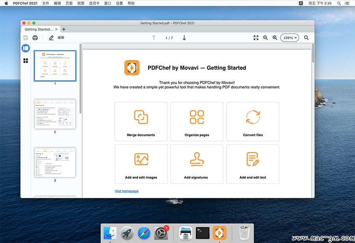Open the Apple menu
The width and height of the screenshot is (355, 243).
tap(6, 3)
